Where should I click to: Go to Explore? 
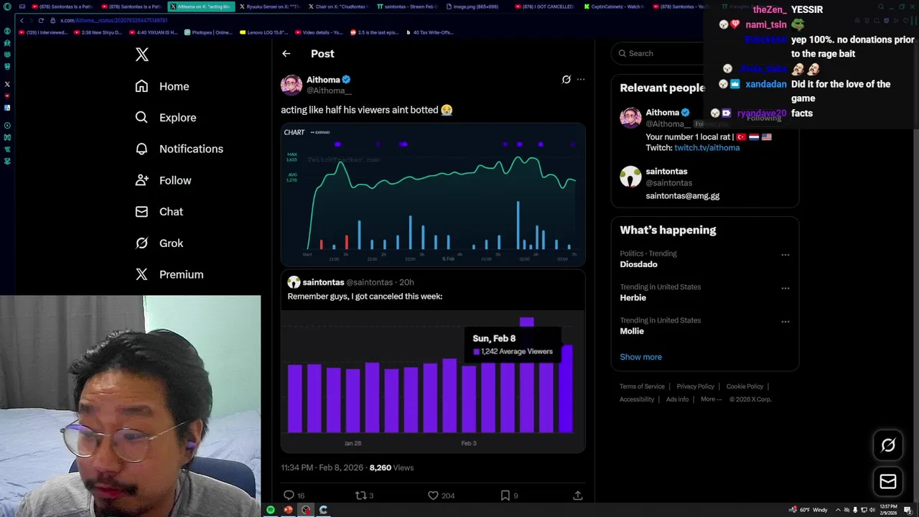pos(165,118)
